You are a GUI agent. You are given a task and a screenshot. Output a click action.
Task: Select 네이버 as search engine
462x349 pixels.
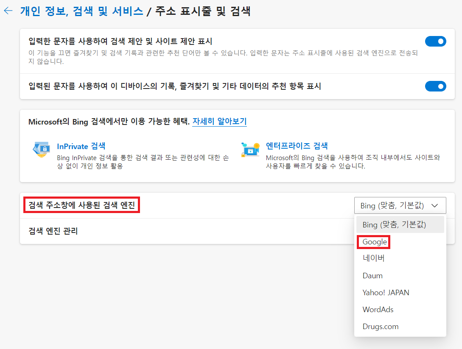[x=400, y=258]
